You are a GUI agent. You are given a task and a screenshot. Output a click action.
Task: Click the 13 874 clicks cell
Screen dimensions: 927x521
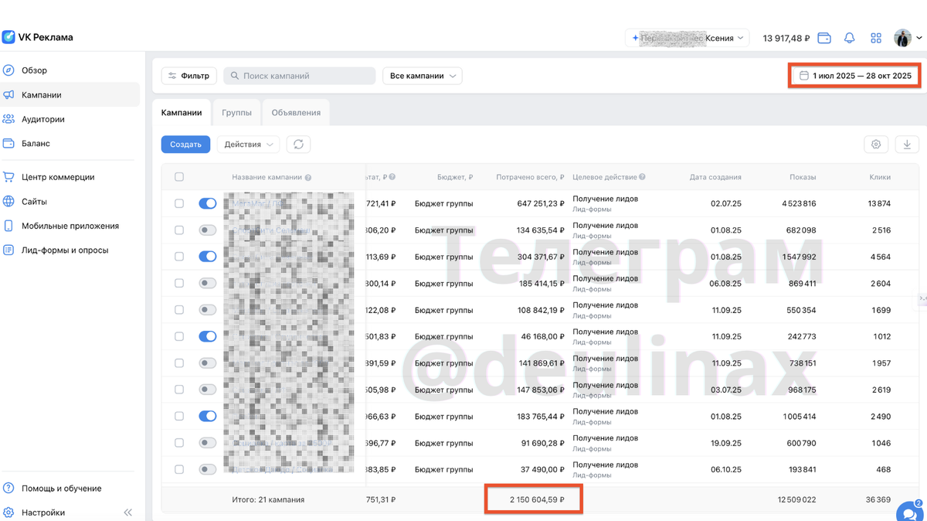[879, 204]
